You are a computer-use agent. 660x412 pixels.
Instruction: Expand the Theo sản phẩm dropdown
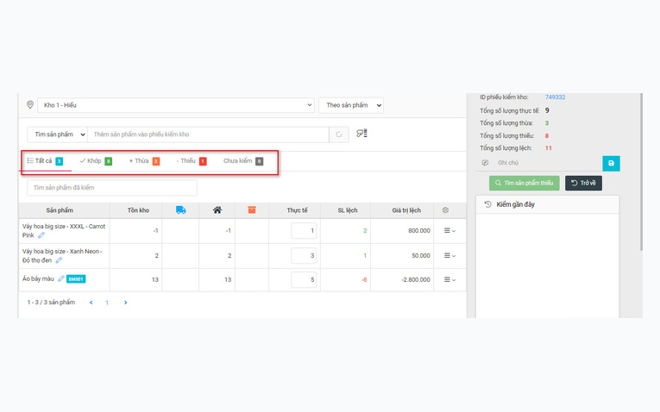[x=351, y=105]
